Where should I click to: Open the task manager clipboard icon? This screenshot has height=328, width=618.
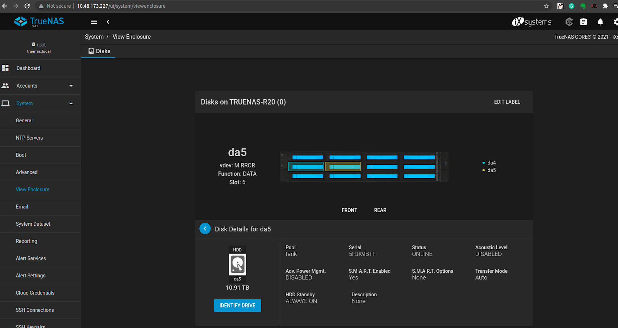point(583,22)
